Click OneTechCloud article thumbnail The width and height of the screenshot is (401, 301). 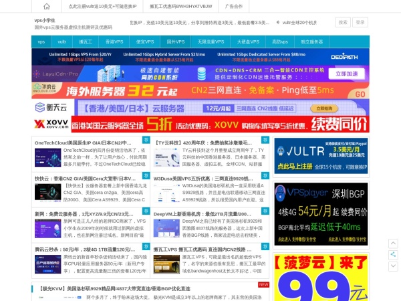(x=48, y=158)
